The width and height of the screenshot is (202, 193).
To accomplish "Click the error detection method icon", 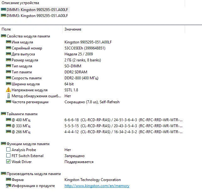I will click(8, 96).
